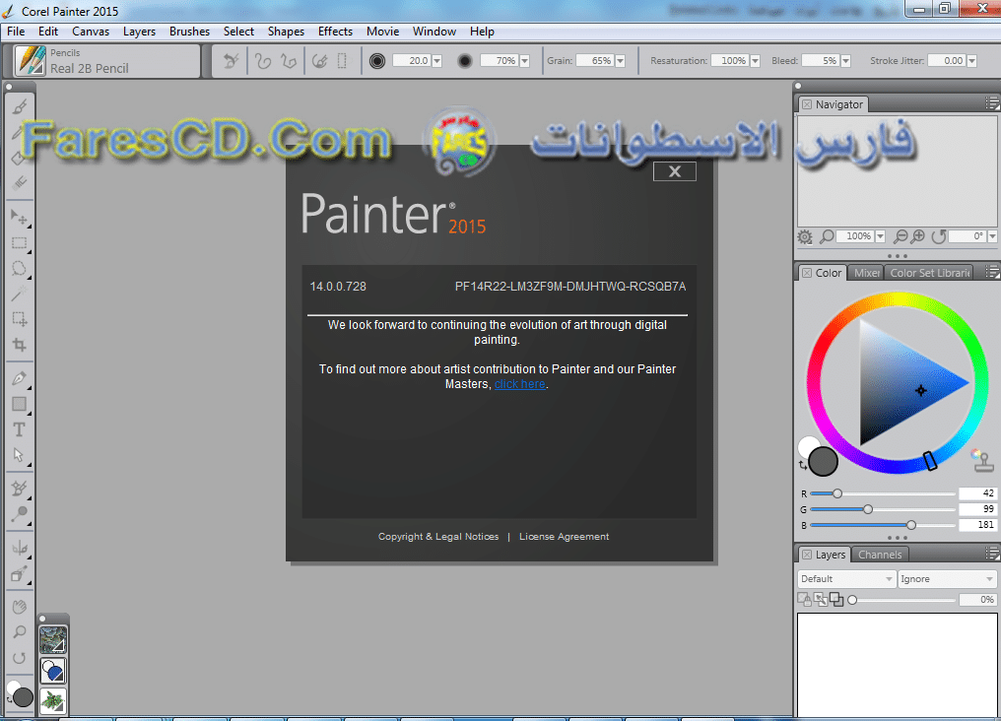Open Copyright & Legal Notices
This screenshot has height=721, width=1001.
point(438,537)
